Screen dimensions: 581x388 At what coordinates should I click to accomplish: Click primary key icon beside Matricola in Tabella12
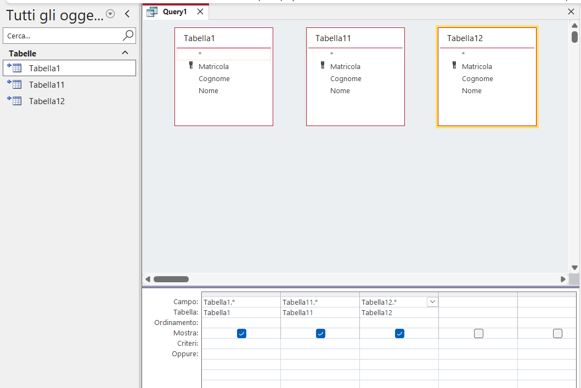tap(454, 66)
